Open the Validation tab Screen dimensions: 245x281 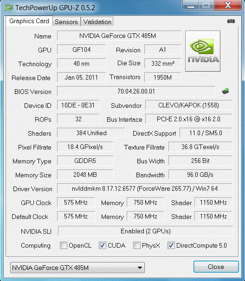pyautogui.click(x=97, y=22)
